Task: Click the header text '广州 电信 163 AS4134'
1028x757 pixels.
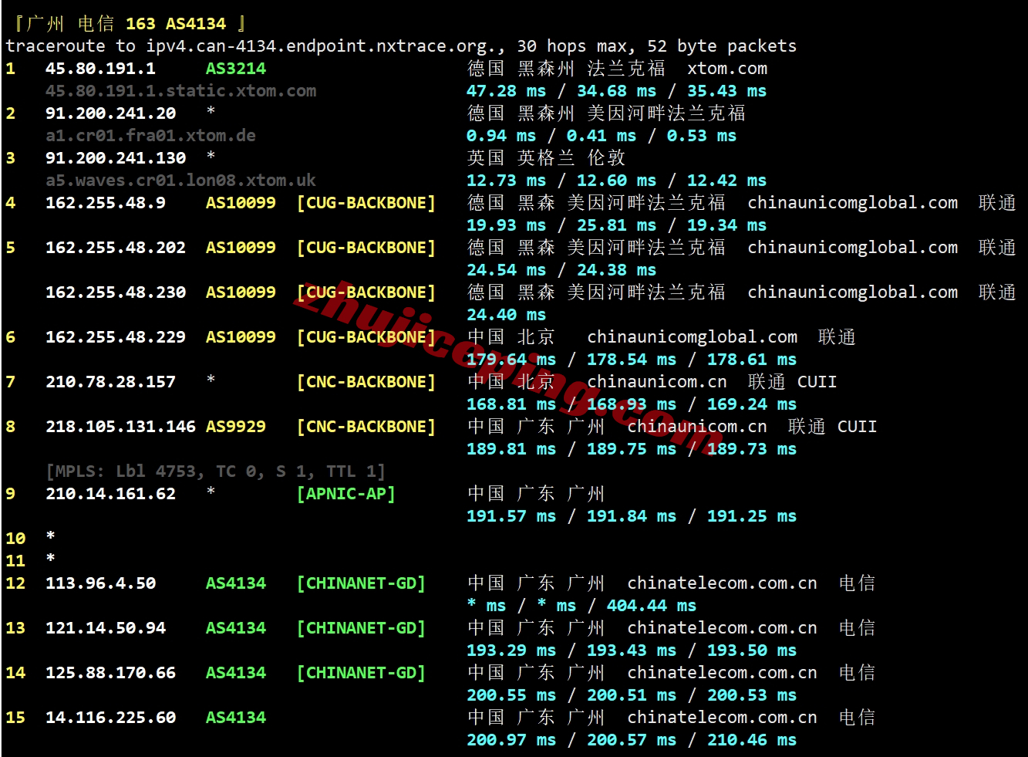Action: pos(127,24)
